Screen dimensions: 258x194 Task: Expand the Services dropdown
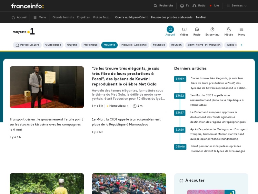(x=237, y=6)
